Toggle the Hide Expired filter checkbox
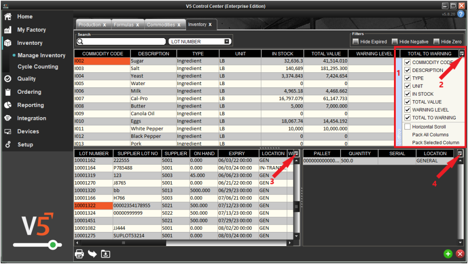 click(x=356, y=42)
